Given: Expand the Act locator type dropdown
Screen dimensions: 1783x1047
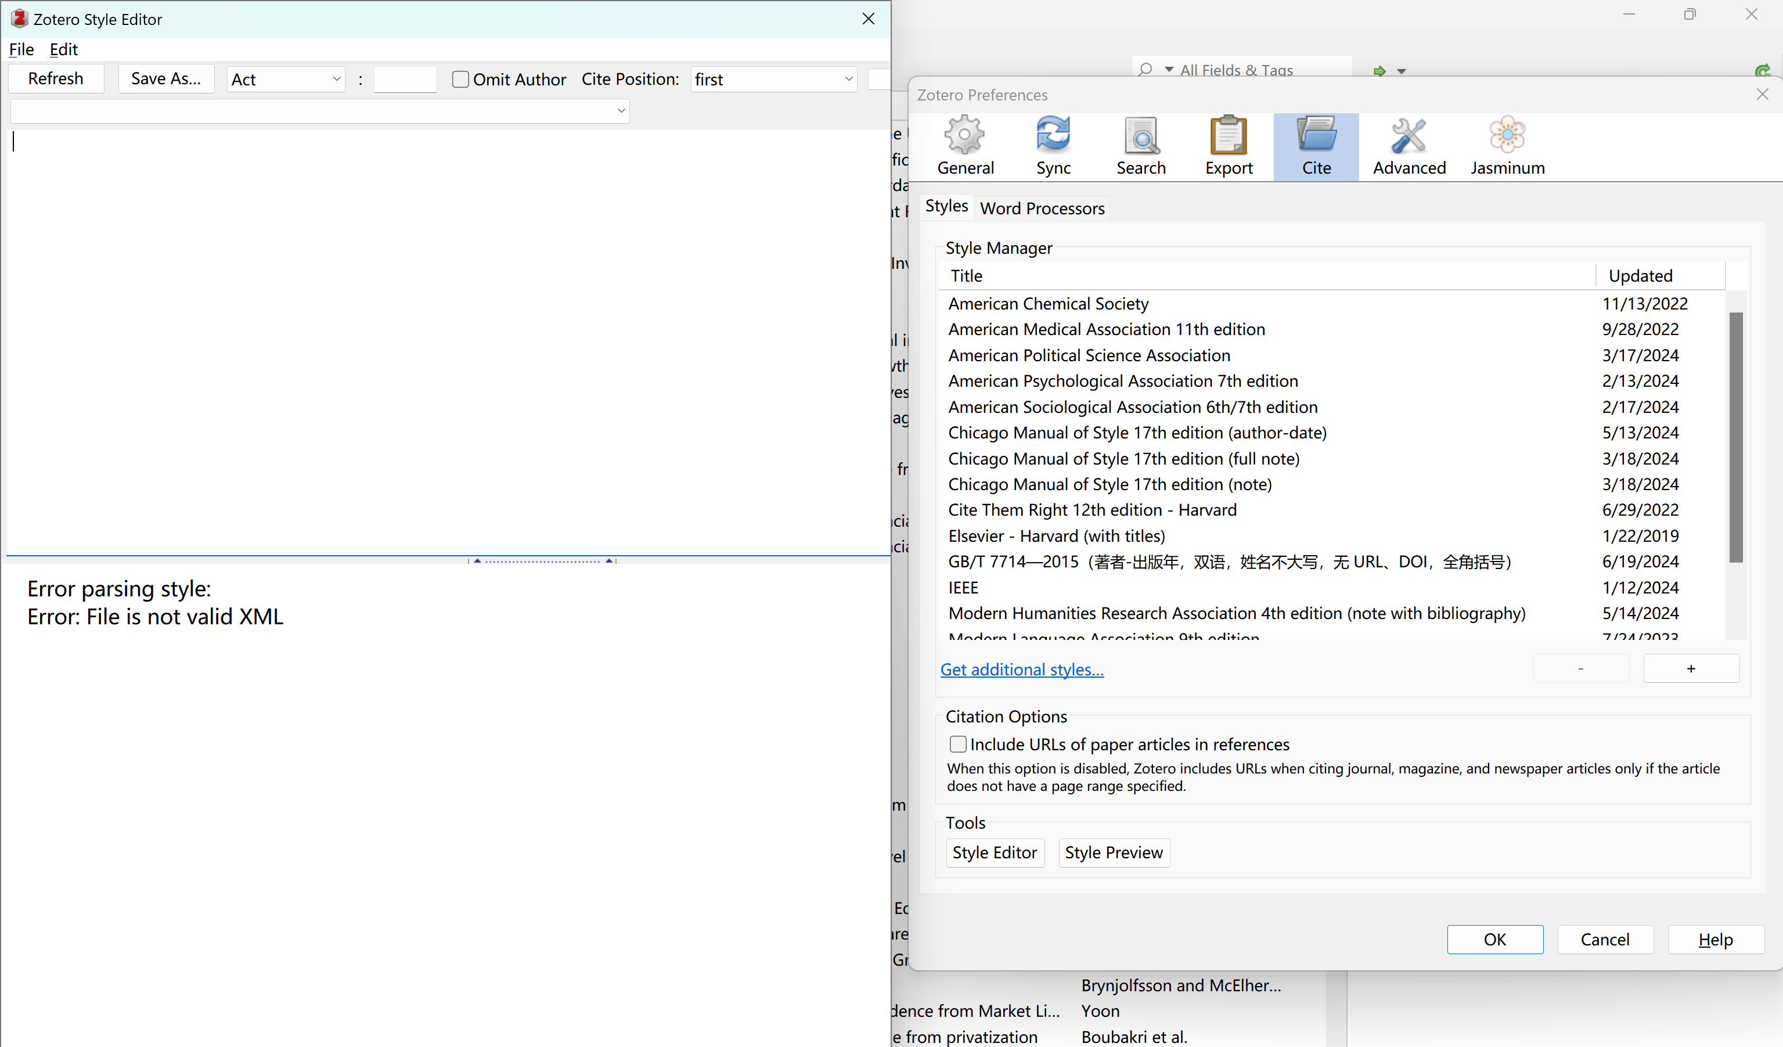Looking at the screenshot, I should (x=286, y=79).
